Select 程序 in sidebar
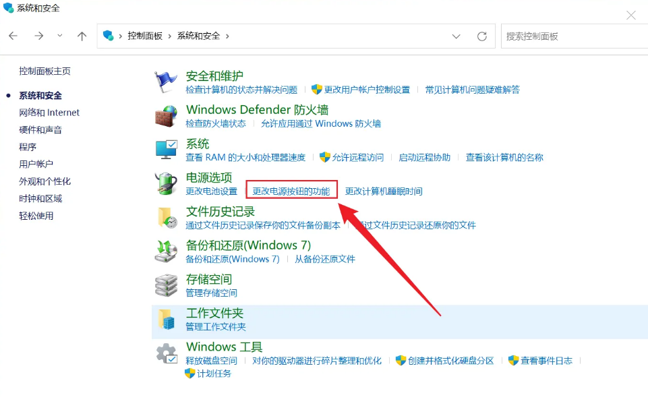Image resolution: width=648 pixels, height=416 pixels. tap(28, 147)
